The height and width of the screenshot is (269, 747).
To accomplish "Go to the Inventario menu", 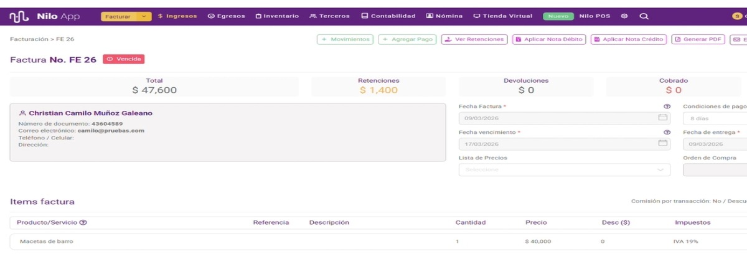I will pyautogui.click(x=277, y=16).
